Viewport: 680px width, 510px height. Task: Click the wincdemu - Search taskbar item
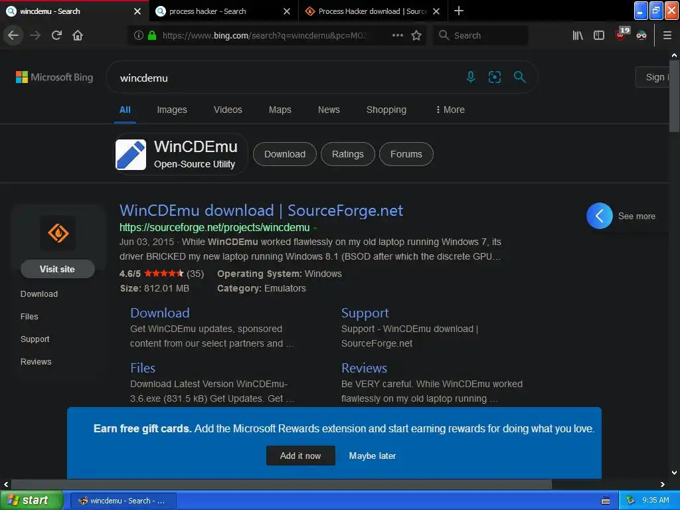123,501
